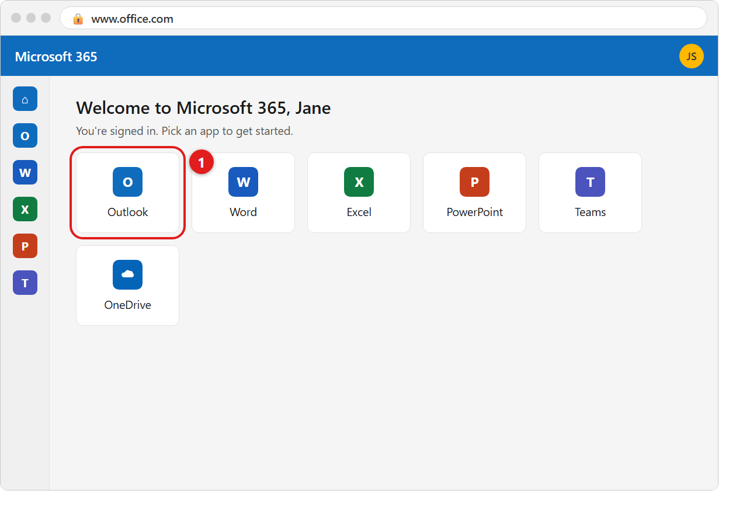Launch the PowerPoint app card

click(x=474, y=193)
